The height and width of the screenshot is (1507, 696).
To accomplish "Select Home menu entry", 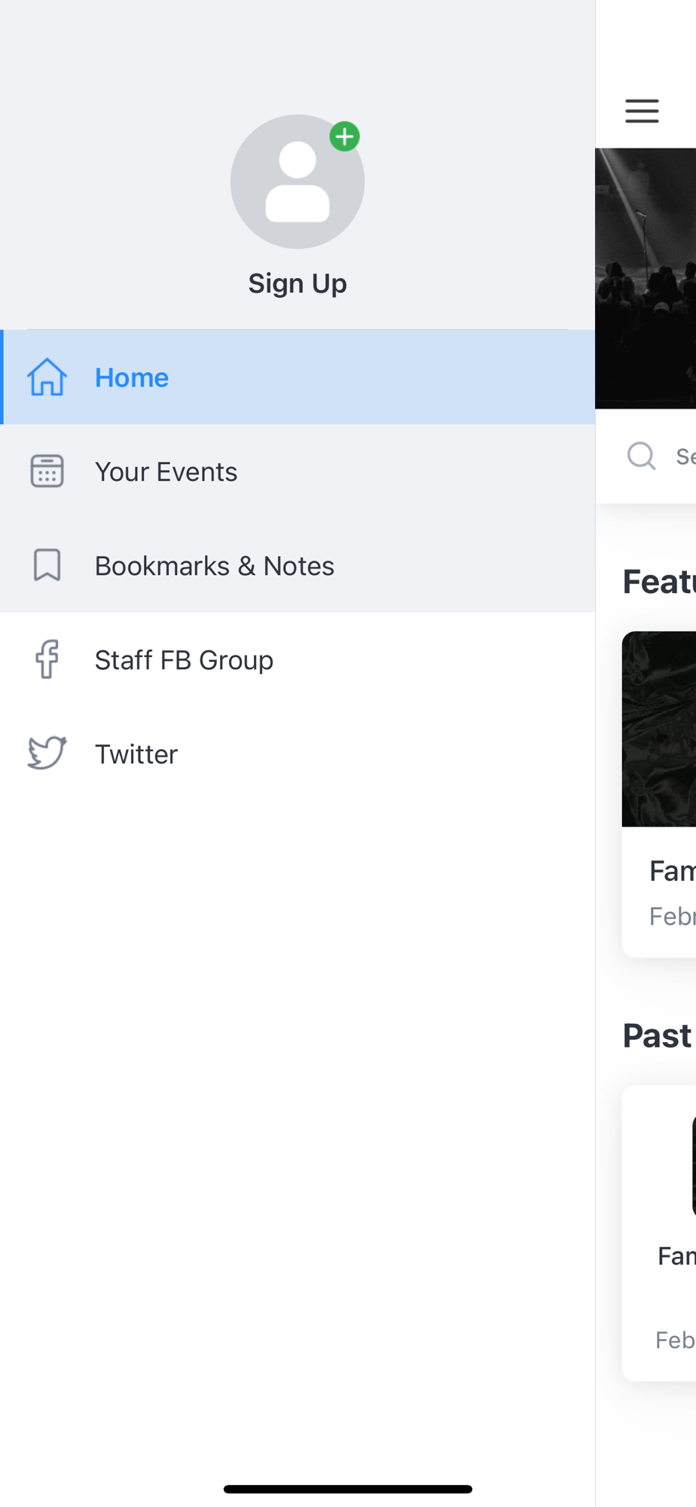I will click(x=298, y=377).
